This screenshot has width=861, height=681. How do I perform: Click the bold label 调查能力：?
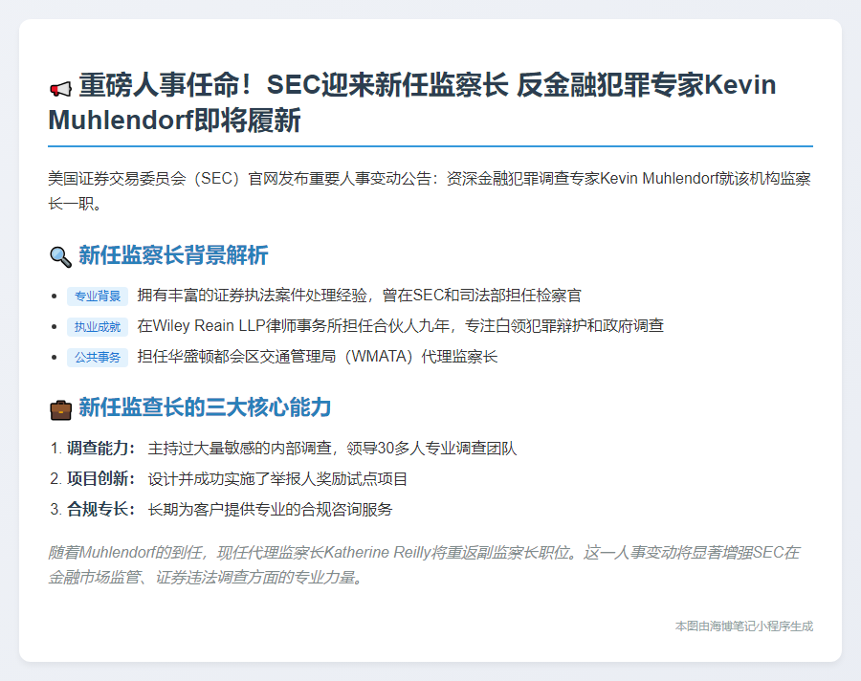[x=101, y=449]
